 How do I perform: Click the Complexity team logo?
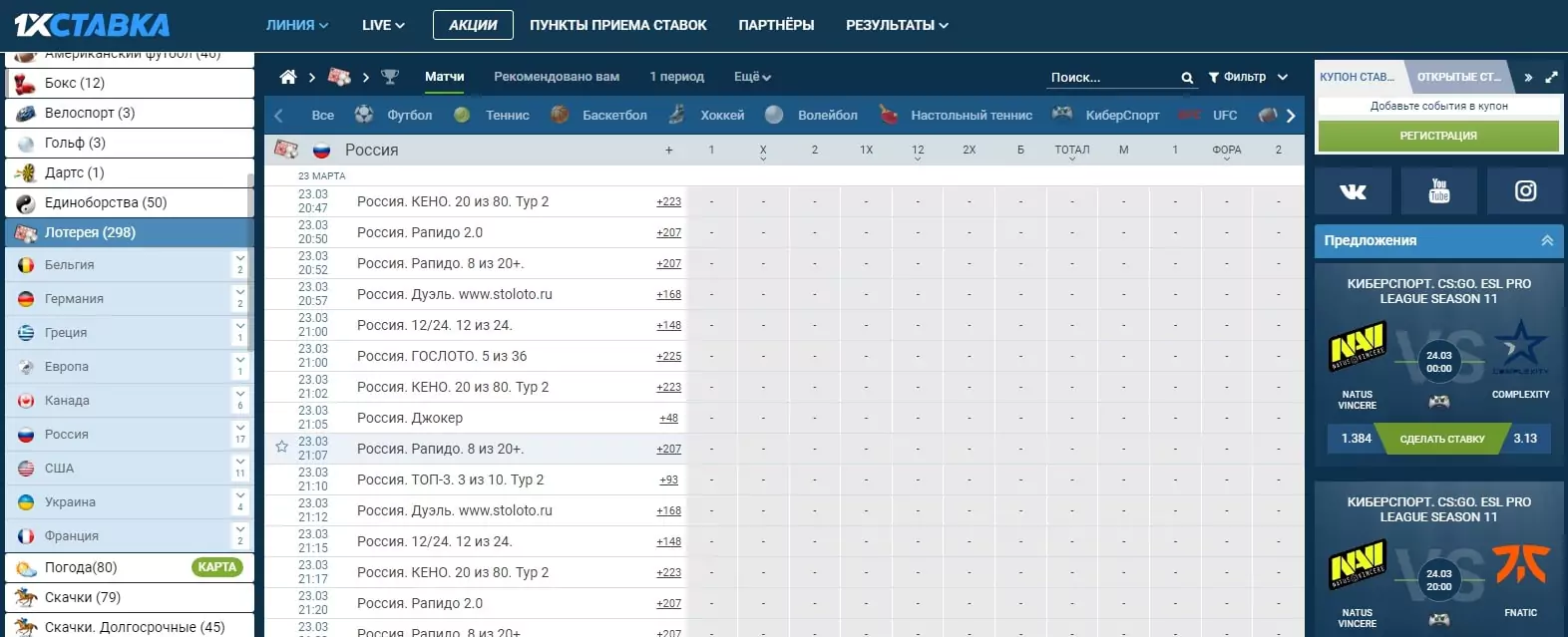click(x=1521, y=346)
